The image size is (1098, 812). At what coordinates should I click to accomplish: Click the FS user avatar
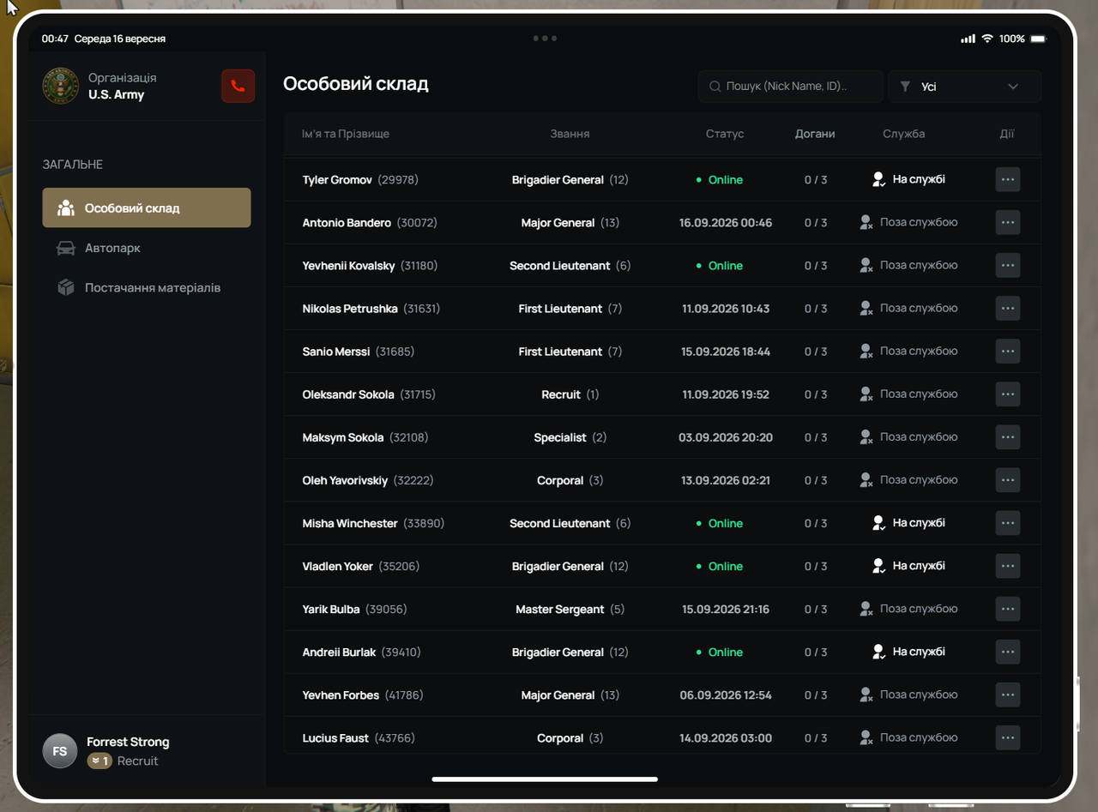click(60, 751)
